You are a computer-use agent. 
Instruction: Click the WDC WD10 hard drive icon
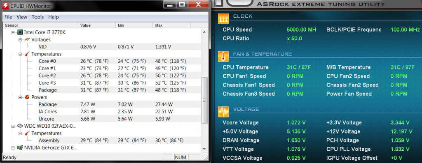coord(20,126)
